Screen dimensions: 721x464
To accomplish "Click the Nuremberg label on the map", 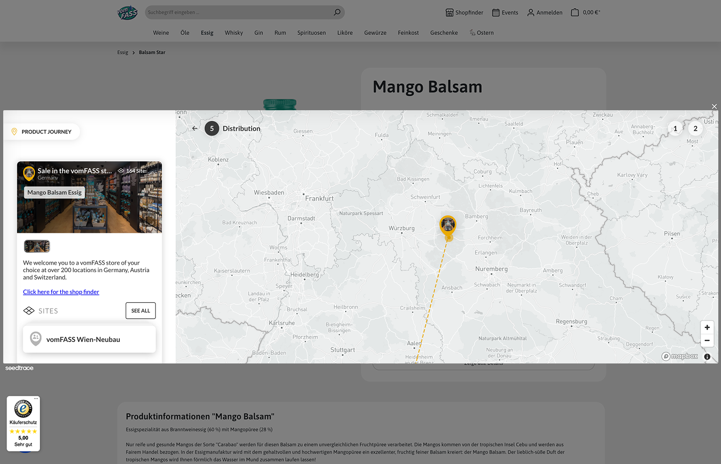I will [491, 269].
